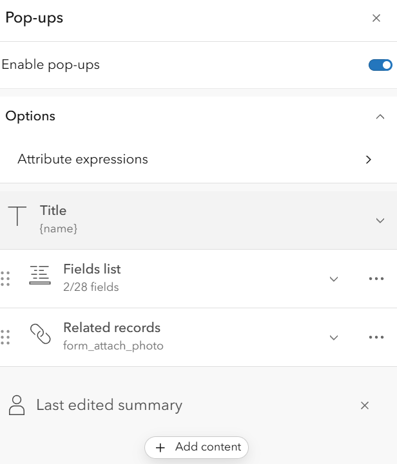The width and height of the screenshot is (397, 464).
Task: Expand the Related records chevron
Action: pyautogui.click(x=334, y=338)
